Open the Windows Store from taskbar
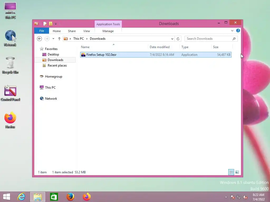This screenshot has width=270, height=202. point(54,197)
